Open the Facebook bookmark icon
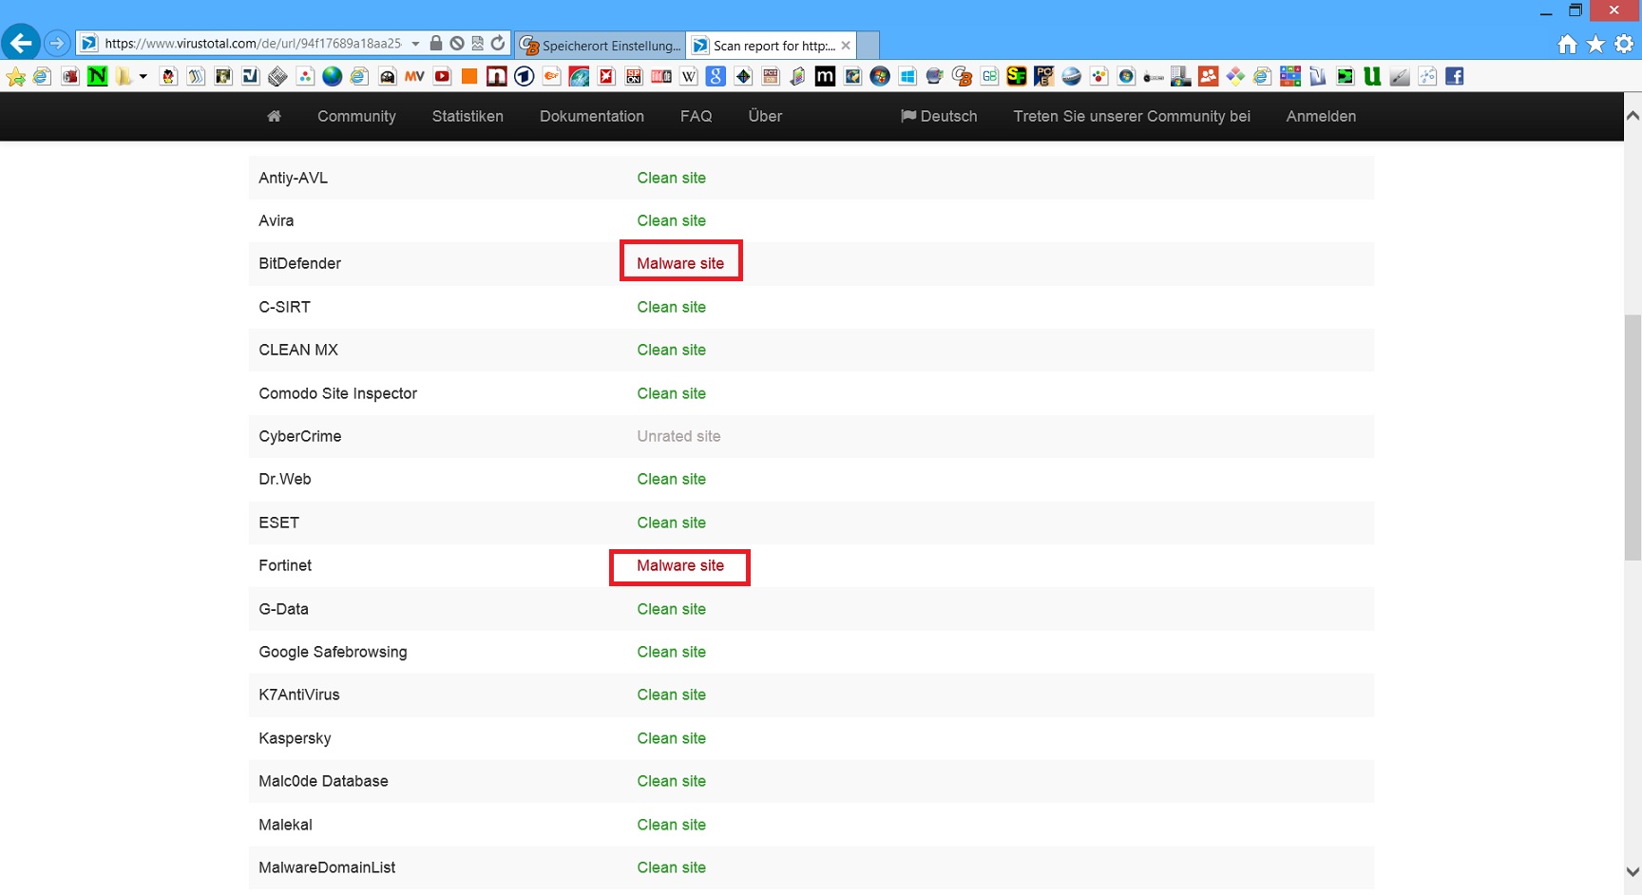1642x895 pixels. pyautogui.click(x=1455, y=77)
